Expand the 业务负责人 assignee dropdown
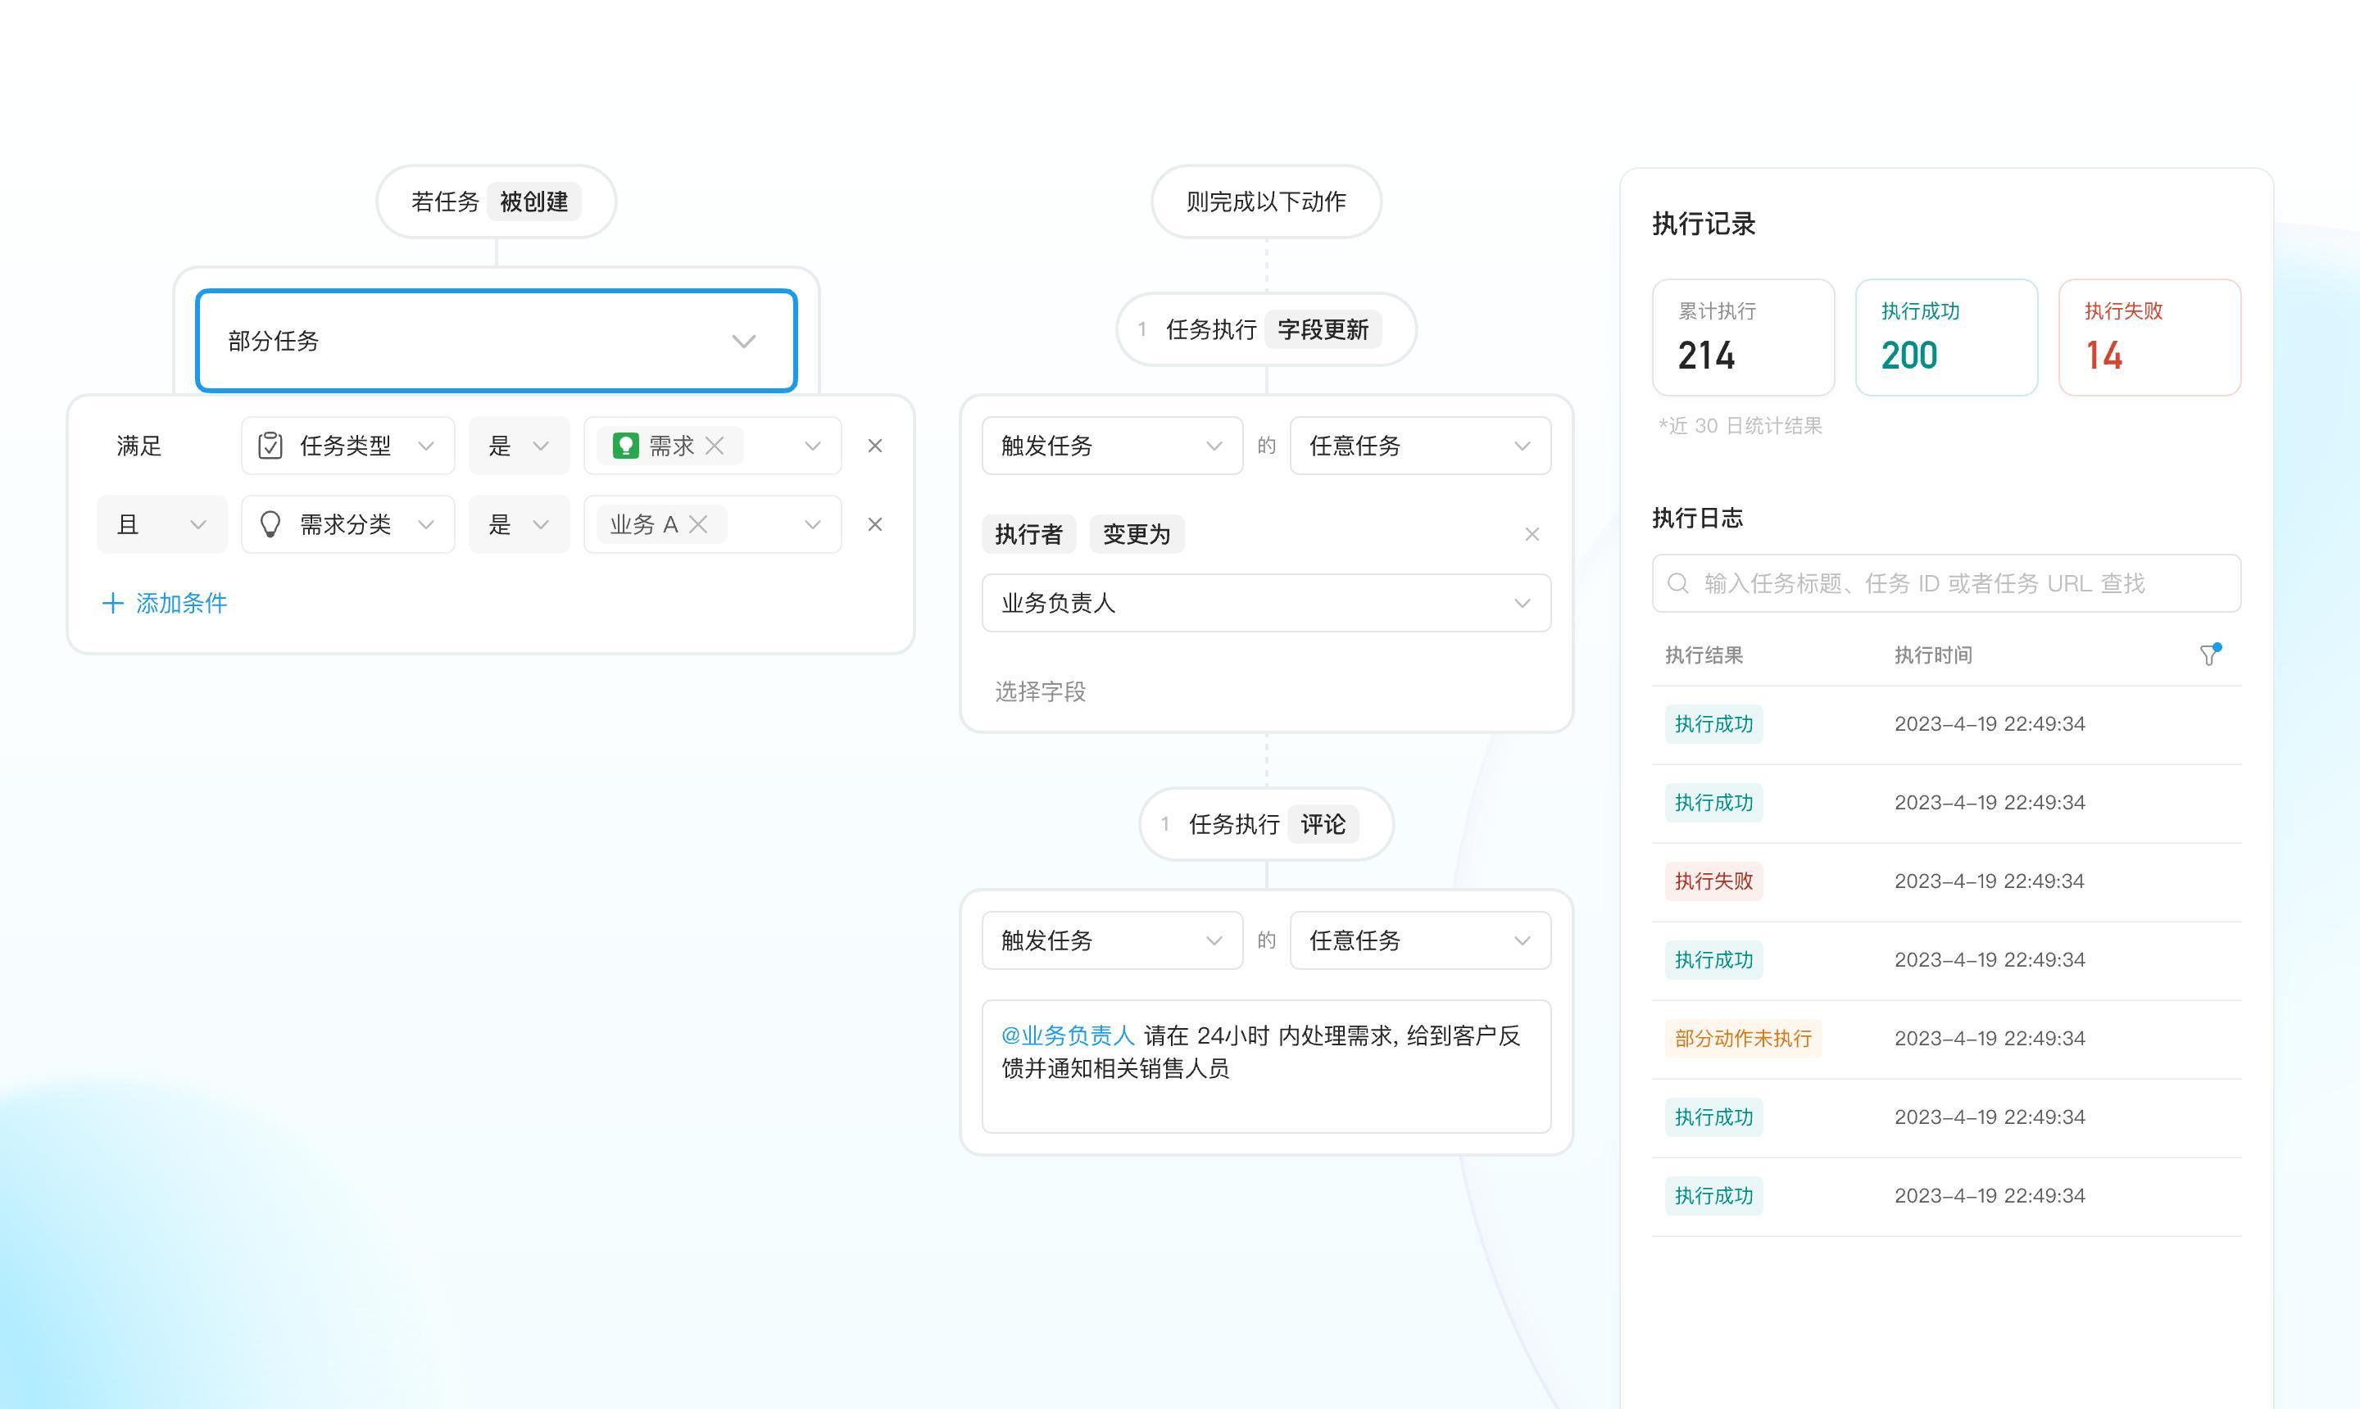 point(1265,603)
